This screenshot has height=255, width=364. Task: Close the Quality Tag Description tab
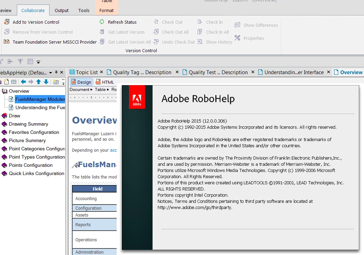[177, 72]
